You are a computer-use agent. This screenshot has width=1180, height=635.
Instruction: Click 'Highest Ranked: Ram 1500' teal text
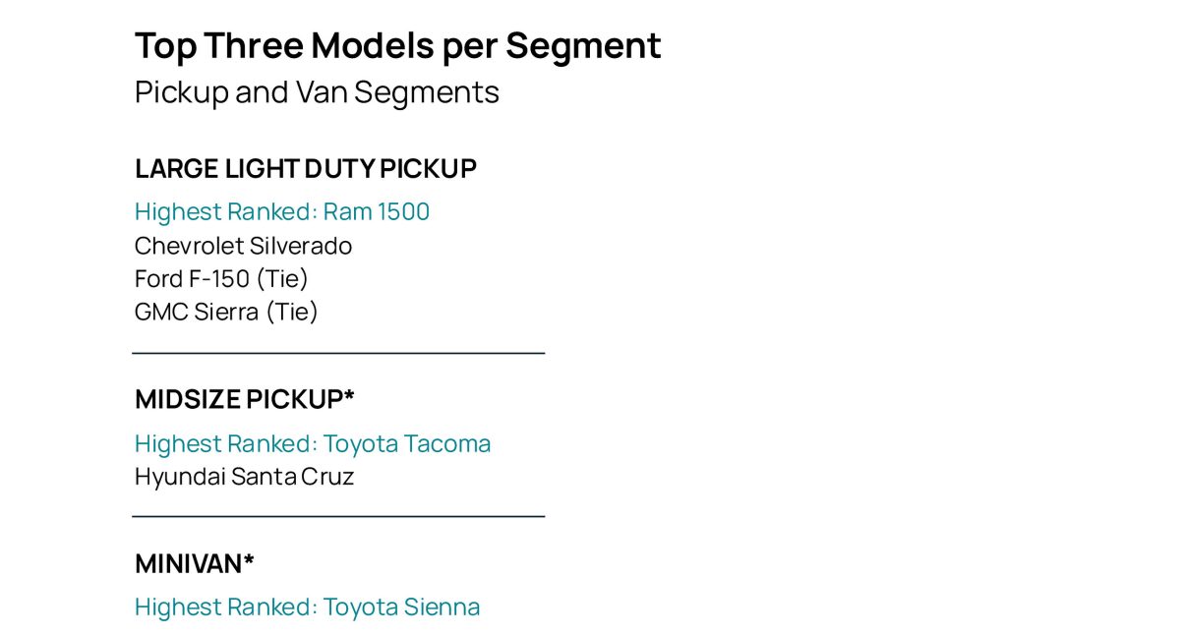[x=282, y=212]
